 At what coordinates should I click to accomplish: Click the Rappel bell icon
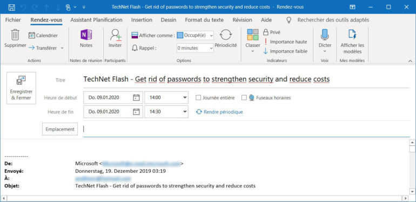click(135, 48)
